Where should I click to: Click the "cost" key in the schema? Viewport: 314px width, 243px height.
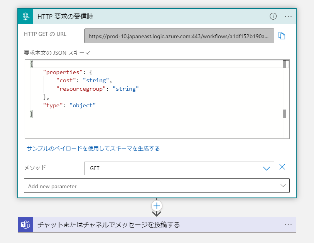(x=66, y=81)
